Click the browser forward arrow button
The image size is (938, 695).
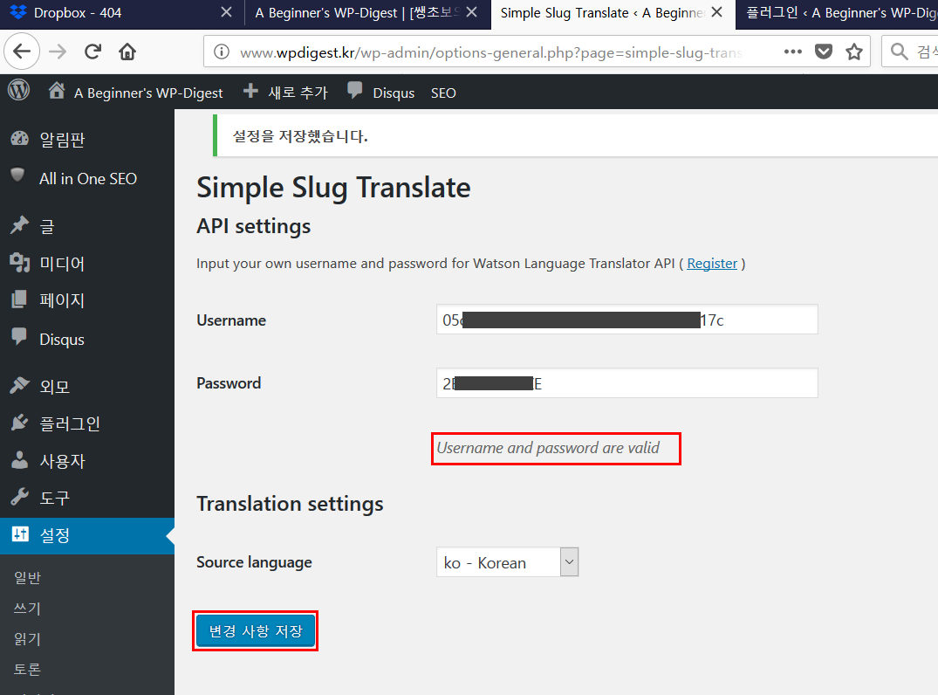point(58,52)
